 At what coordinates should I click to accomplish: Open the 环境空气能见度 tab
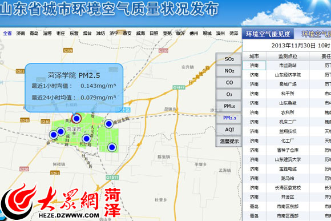tap(268, 34)
